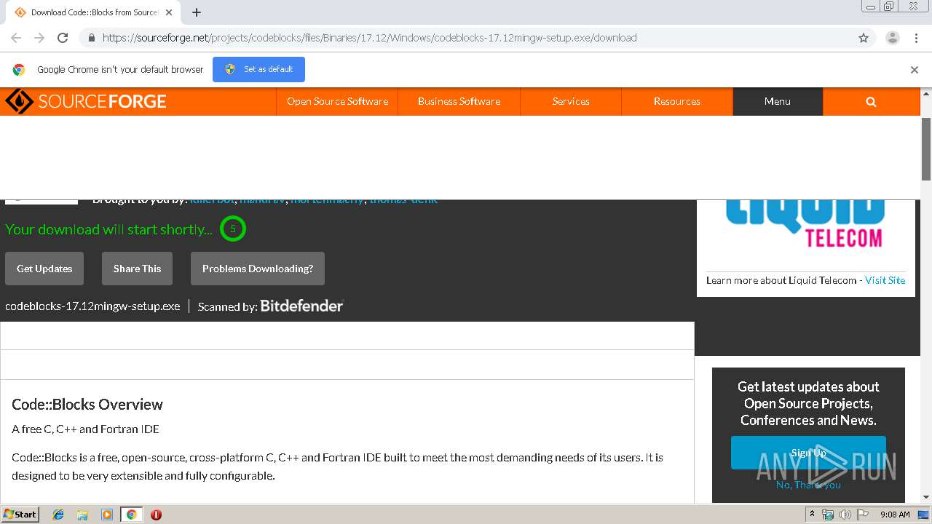The width and height of the screenshot is (932, 524).
Task: Click 'A free C, C++ and Fortran IDE' text
Action: (85, 429)
